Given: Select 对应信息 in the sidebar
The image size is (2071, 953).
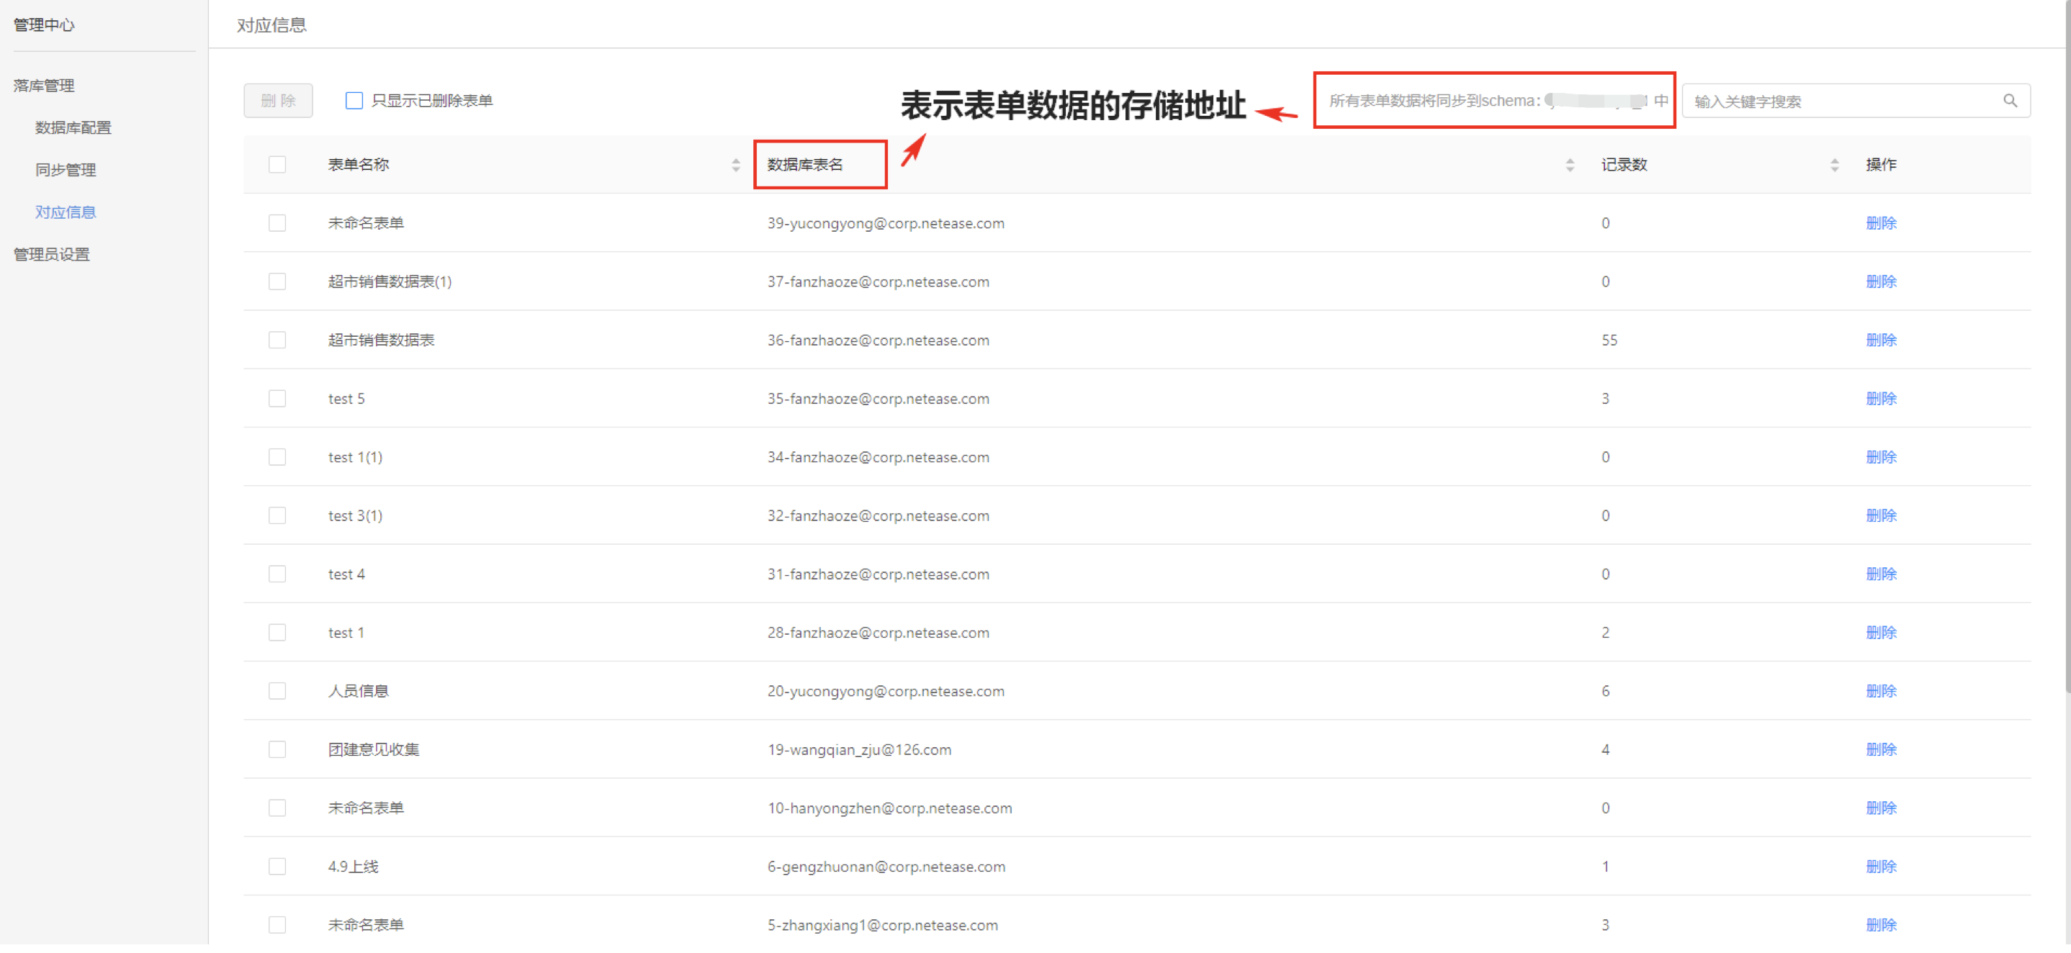Looking at the screenshot, I should coord(66,212).
